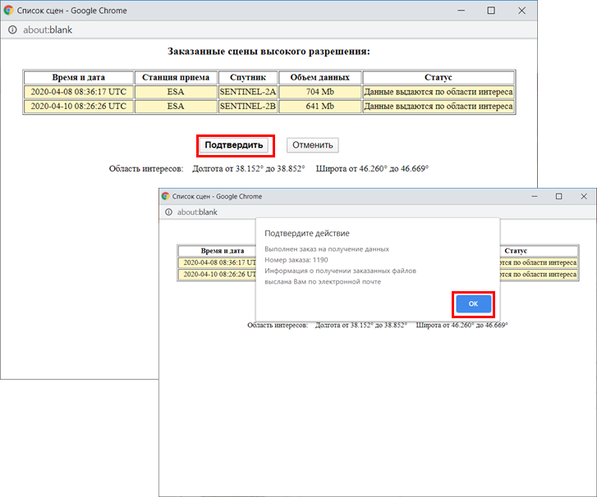Select the SENTINEL-2A satellite cell

(x=248, y=92)
